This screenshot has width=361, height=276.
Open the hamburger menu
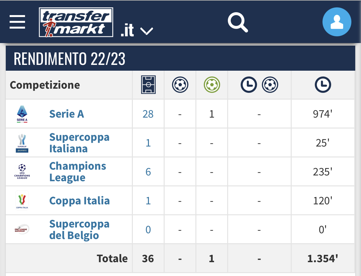pos(17,22)
